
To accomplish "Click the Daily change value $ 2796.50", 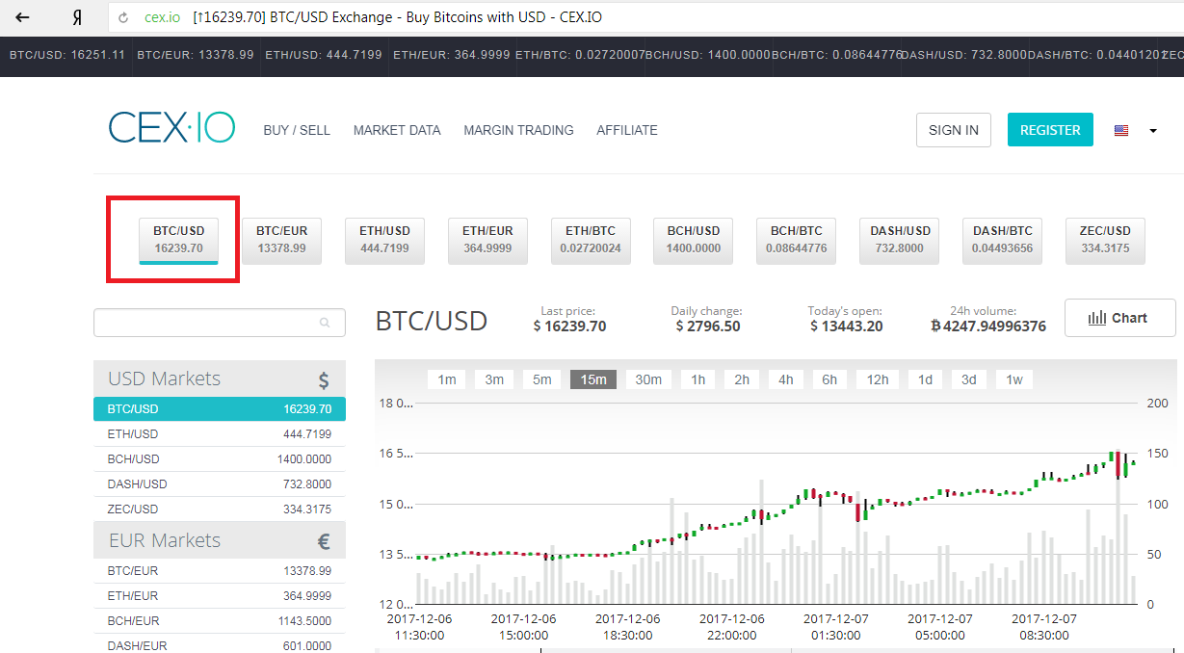I will coord(708,326).
